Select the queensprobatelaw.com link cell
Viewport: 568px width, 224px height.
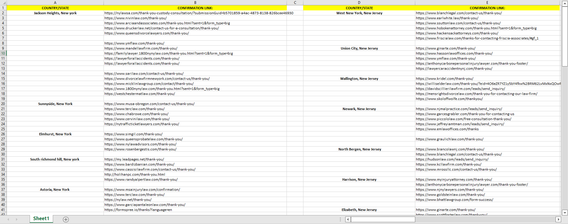click(195, 139)
